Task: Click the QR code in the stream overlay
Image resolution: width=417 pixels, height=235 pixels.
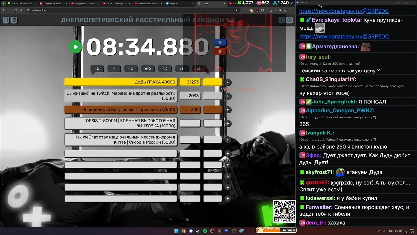Action: click(x=284, y=211)
